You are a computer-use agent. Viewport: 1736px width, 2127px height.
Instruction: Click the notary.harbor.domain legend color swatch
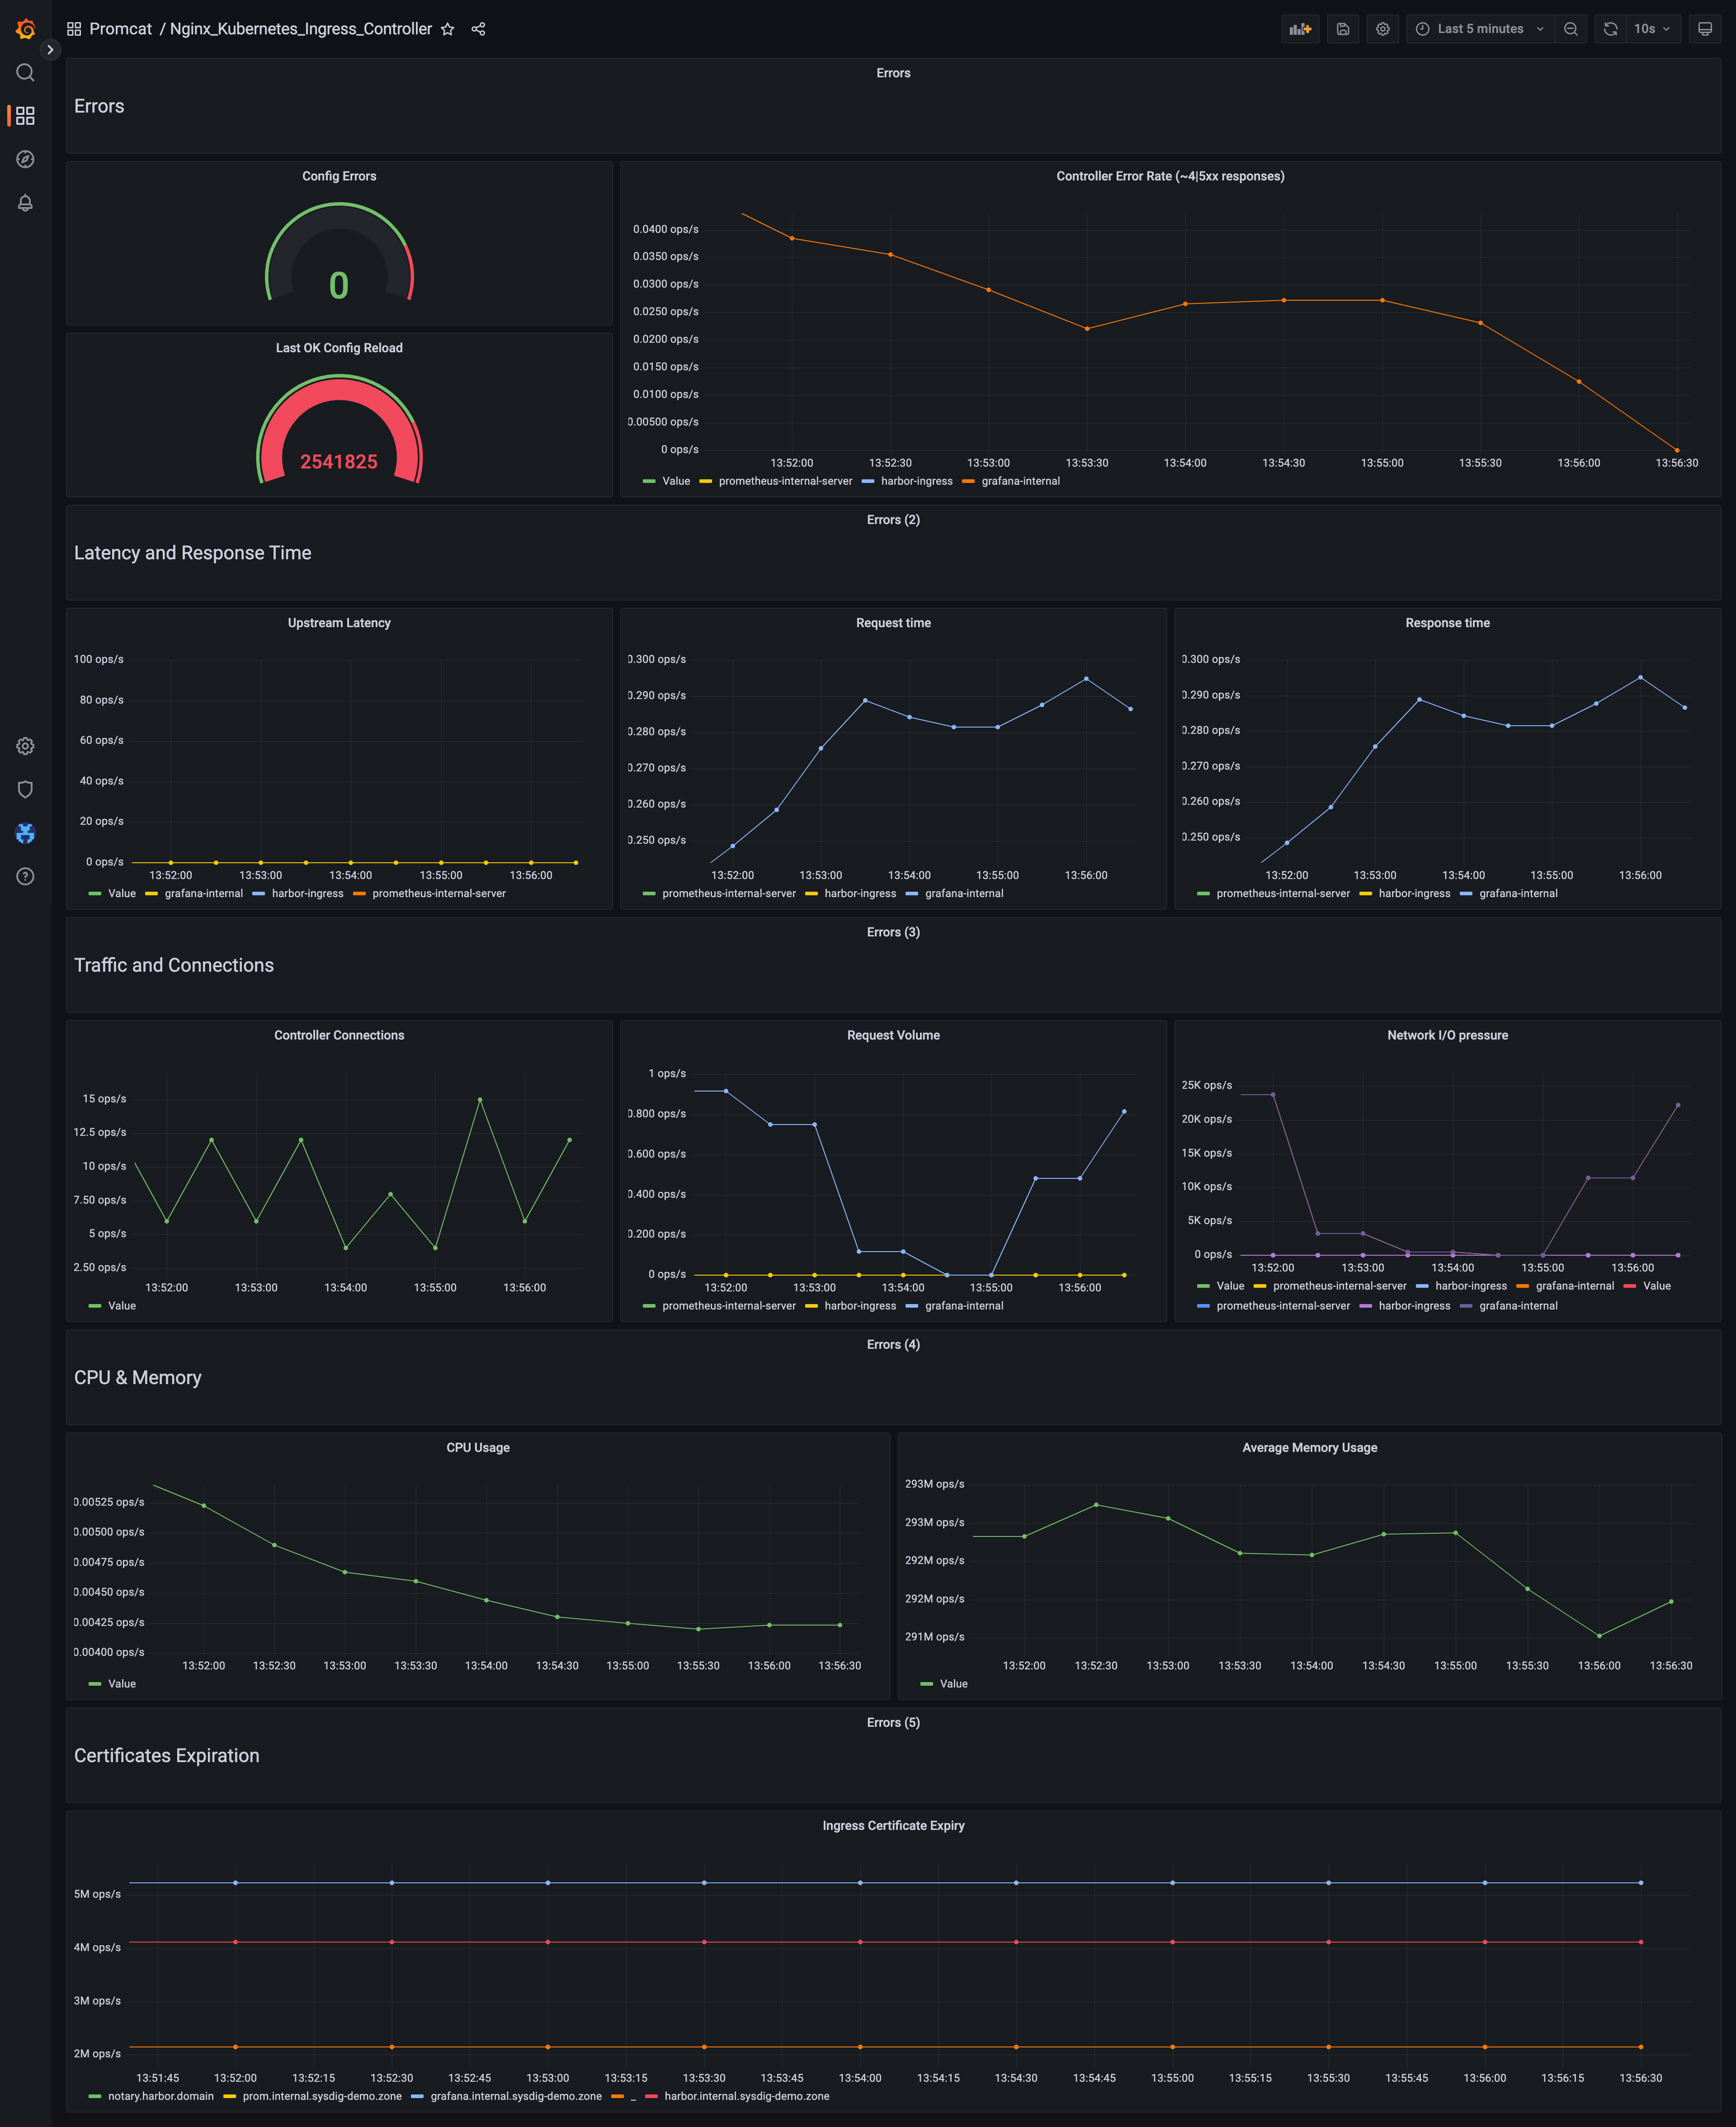pos(95,2096)
